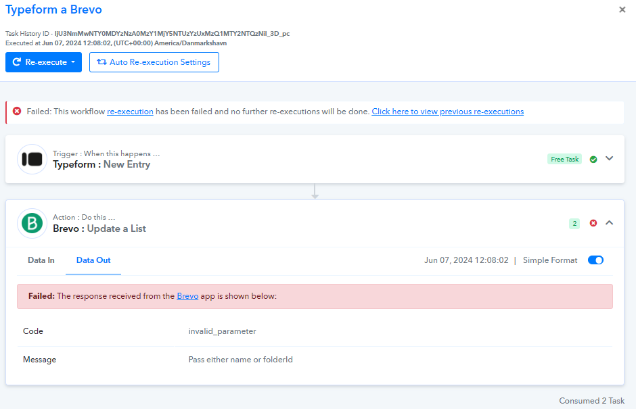Open Auto Re-execution Settings
This screenshot has height=409, width=636.
coord(154,62)
